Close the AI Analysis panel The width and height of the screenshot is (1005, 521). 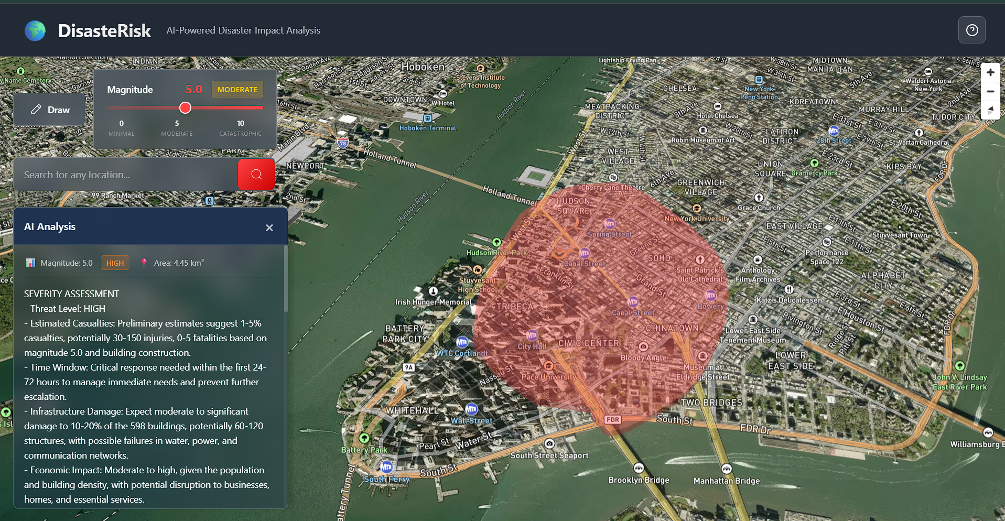coord(269,227)
